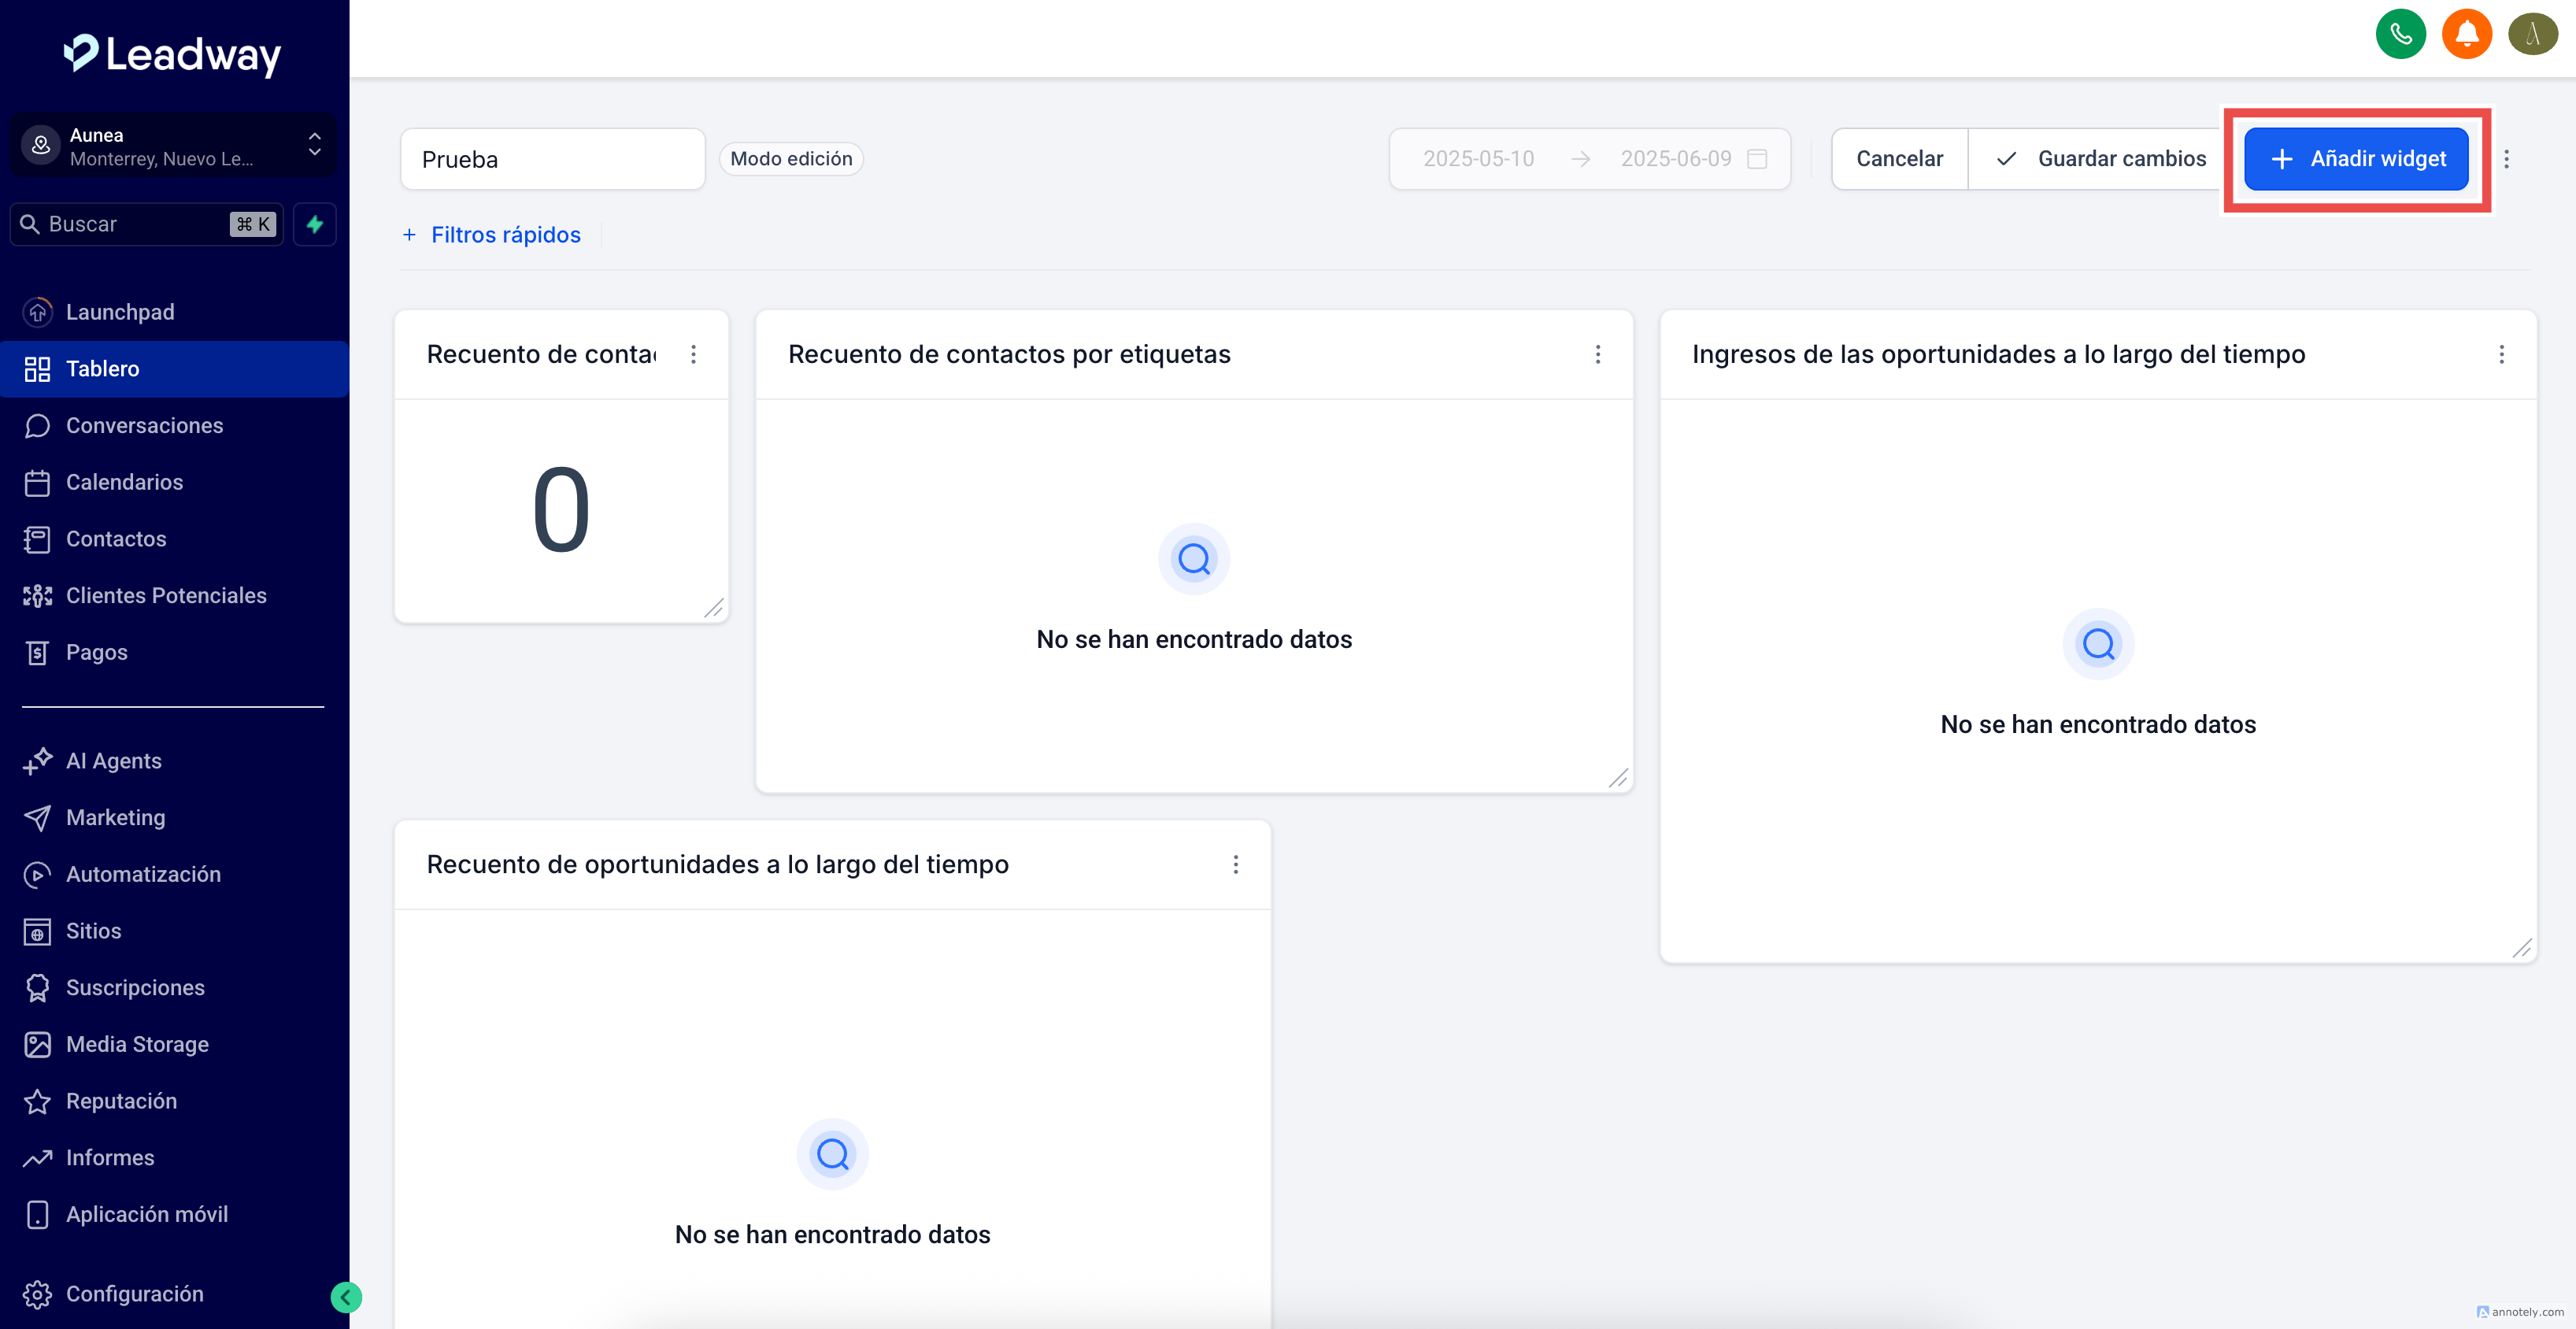This screenshot has width=2576, height=1329.
Task: Click the Añadir widget button
Action: (x=2356, y=159)
